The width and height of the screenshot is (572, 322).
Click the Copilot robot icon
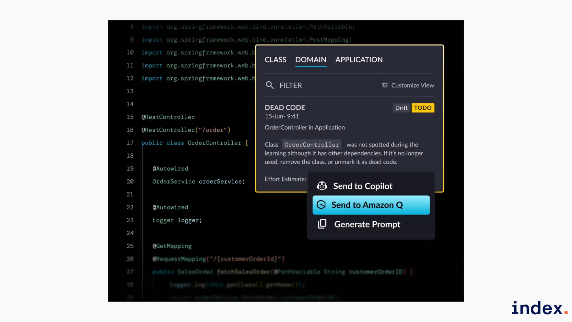[322, 186]
